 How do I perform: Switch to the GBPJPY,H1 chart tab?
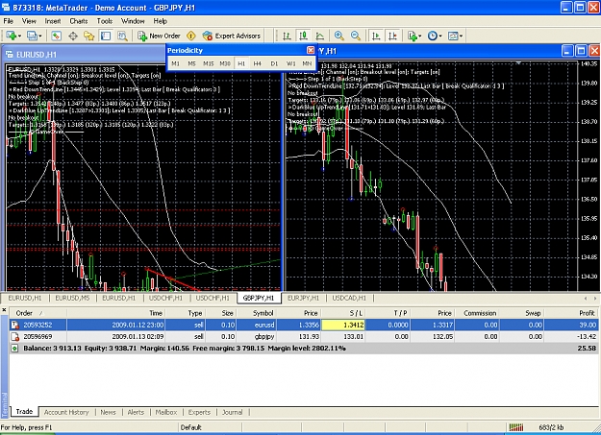coord(259,298)
